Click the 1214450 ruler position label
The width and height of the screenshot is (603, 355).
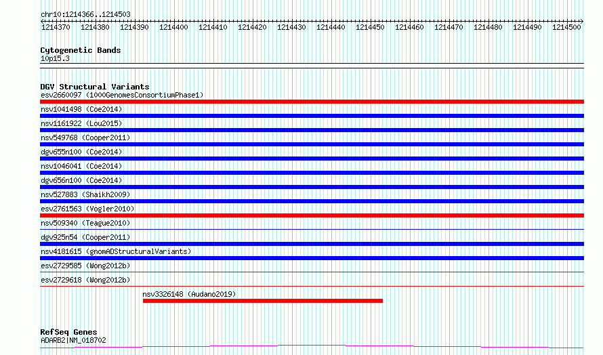click(370, 28)
